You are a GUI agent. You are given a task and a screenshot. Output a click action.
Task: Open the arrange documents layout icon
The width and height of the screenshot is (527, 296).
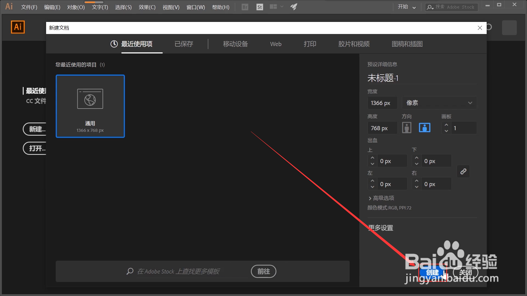[x=273, y=7]
